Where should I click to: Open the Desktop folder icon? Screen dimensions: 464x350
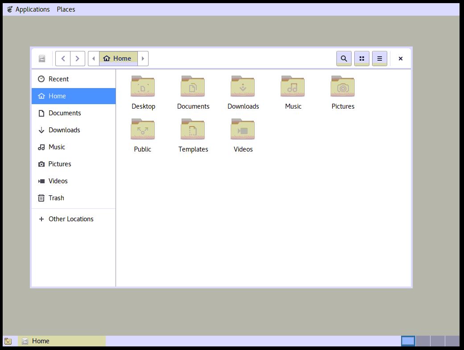(143, 86)
